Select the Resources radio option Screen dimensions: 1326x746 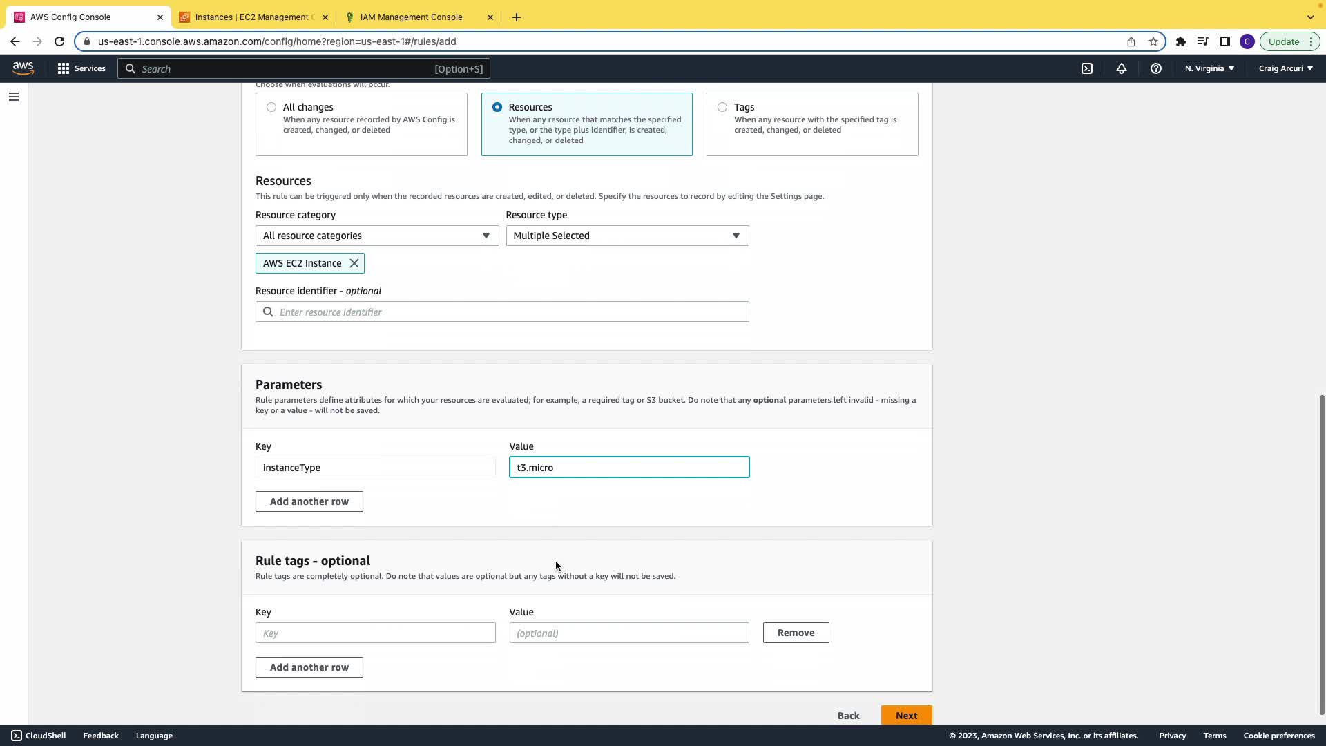click(497, 107)
